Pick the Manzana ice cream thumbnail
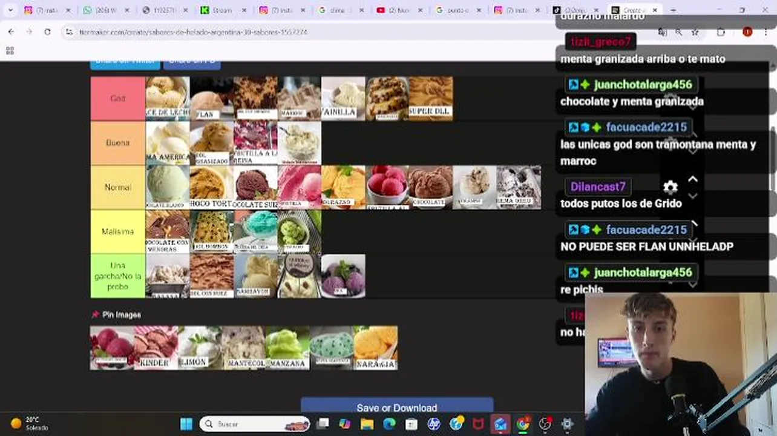The image size is (777, 436). tap(287, 348)
